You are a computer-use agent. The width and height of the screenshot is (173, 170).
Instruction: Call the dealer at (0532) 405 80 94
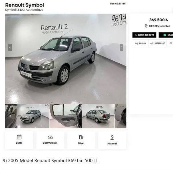144,35
